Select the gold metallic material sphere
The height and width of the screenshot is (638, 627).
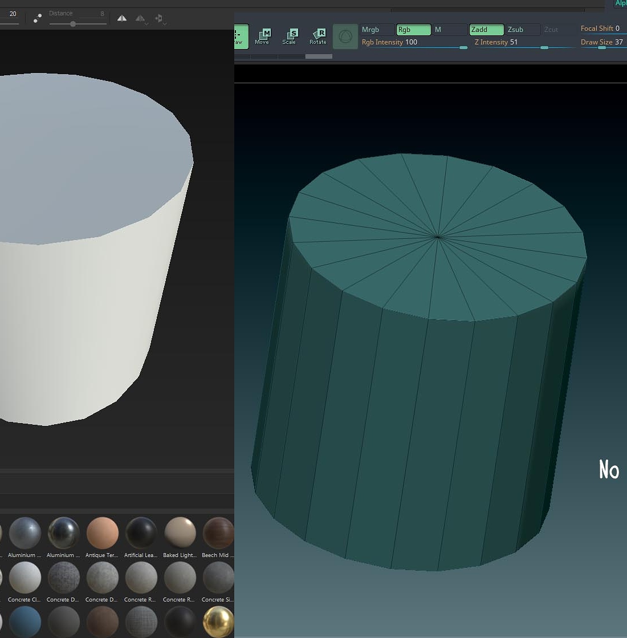(218, 621)
